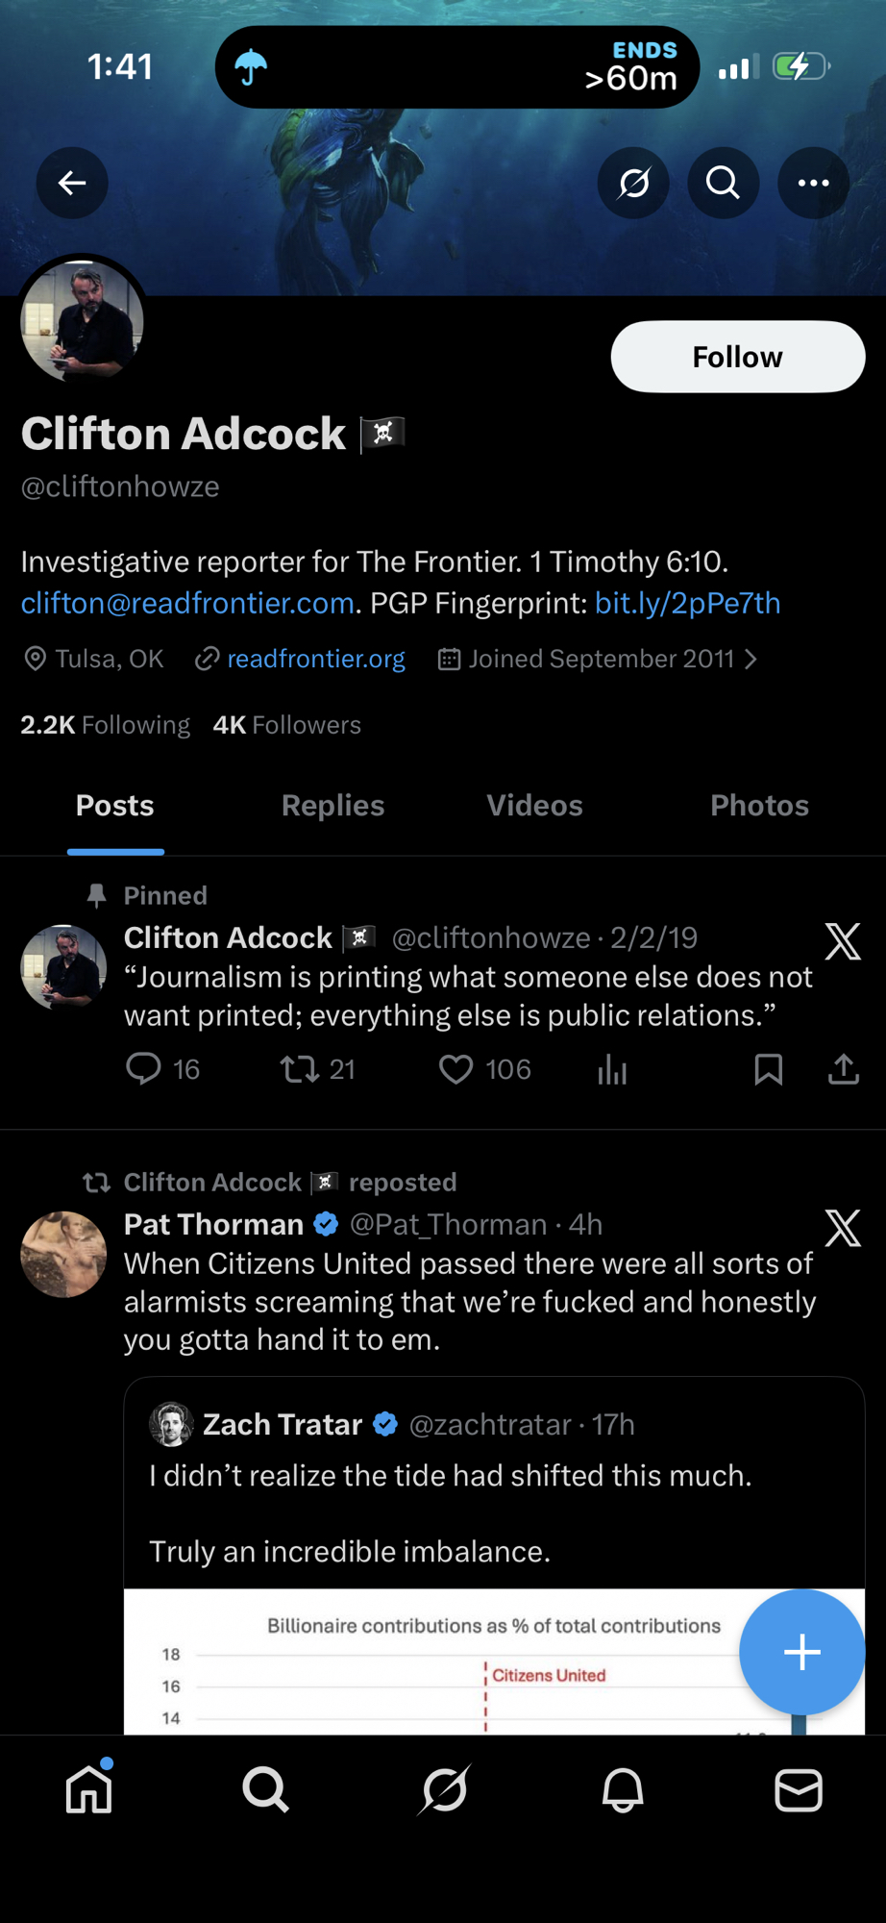The width and height of the screenshot is (886, 1923).
Task: Tap the blue compose post button
Action: (801, 1652)
